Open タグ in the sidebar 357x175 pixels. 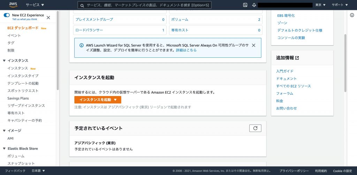pyautogui.click(x=11, y=43)
